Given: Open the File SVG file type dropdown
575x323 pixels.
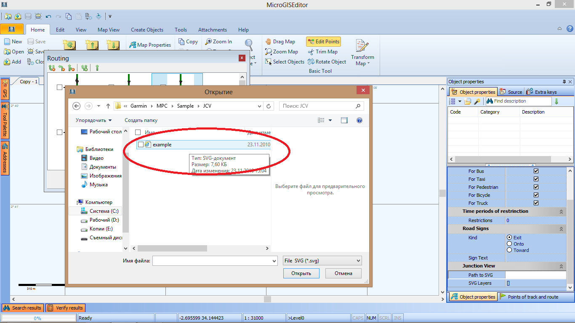Looking at the screenshot, I should coord(322,261).
